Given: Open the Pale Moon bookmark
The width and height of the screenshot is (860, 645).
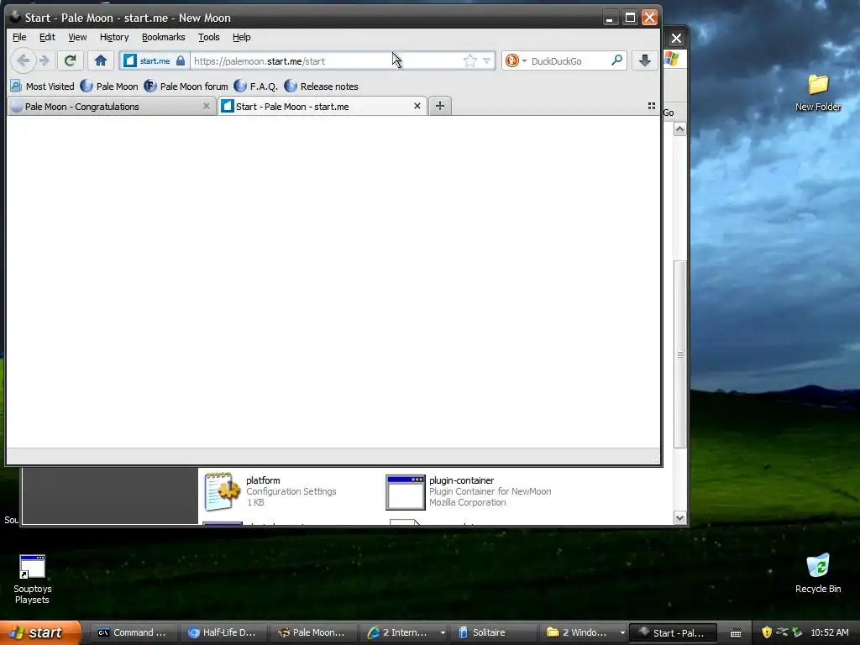Looking at the screenshot, I should coord(109,87).
